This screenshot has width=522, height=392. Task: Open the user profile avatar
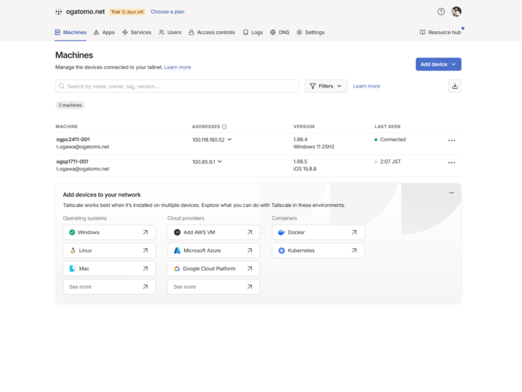tap(456, 12)
